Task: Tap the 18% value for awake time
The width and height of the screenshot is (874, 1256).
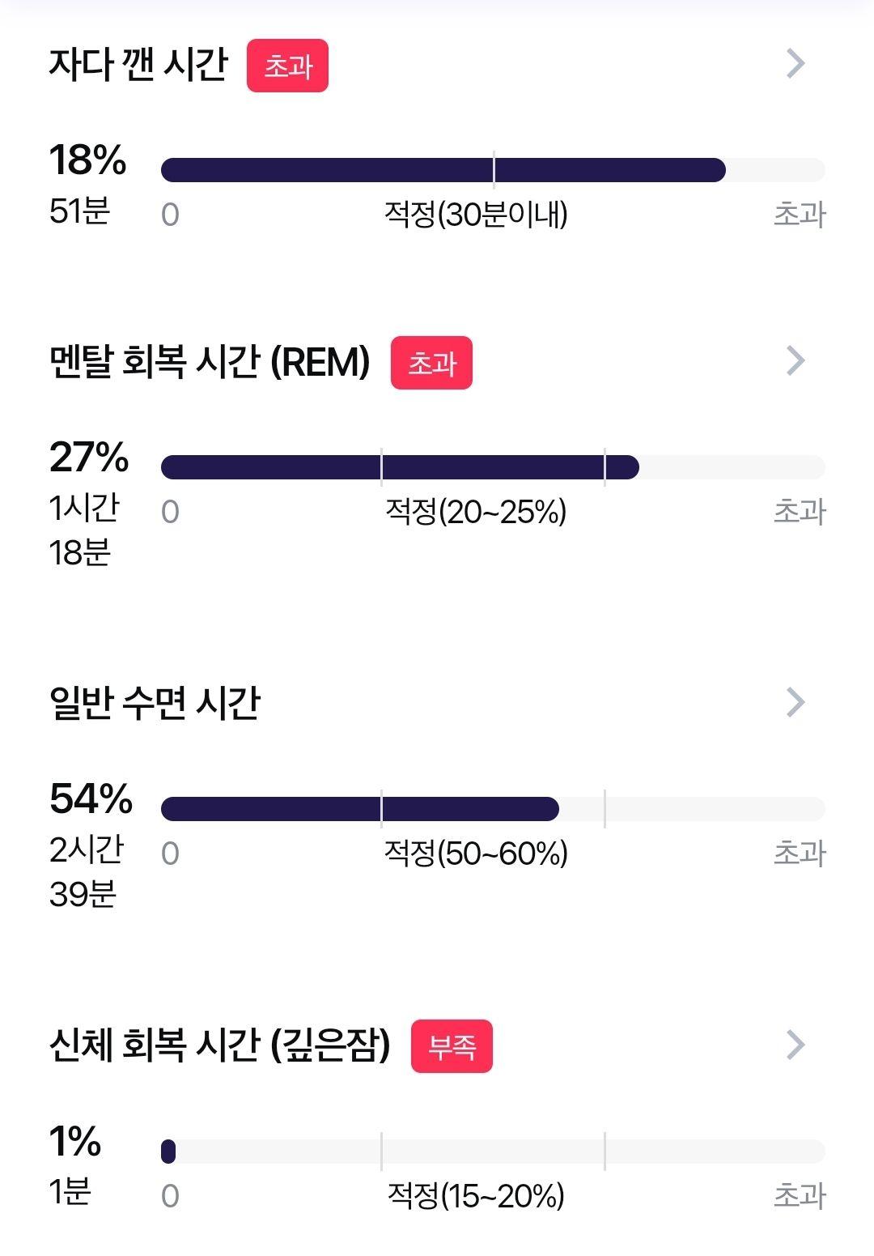Action: coord(87,160)
